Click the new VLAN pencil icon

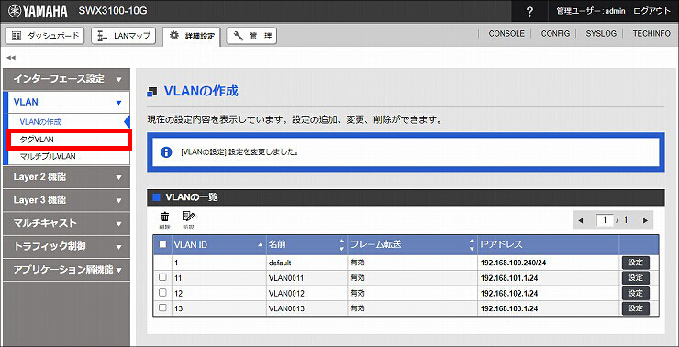188,219
